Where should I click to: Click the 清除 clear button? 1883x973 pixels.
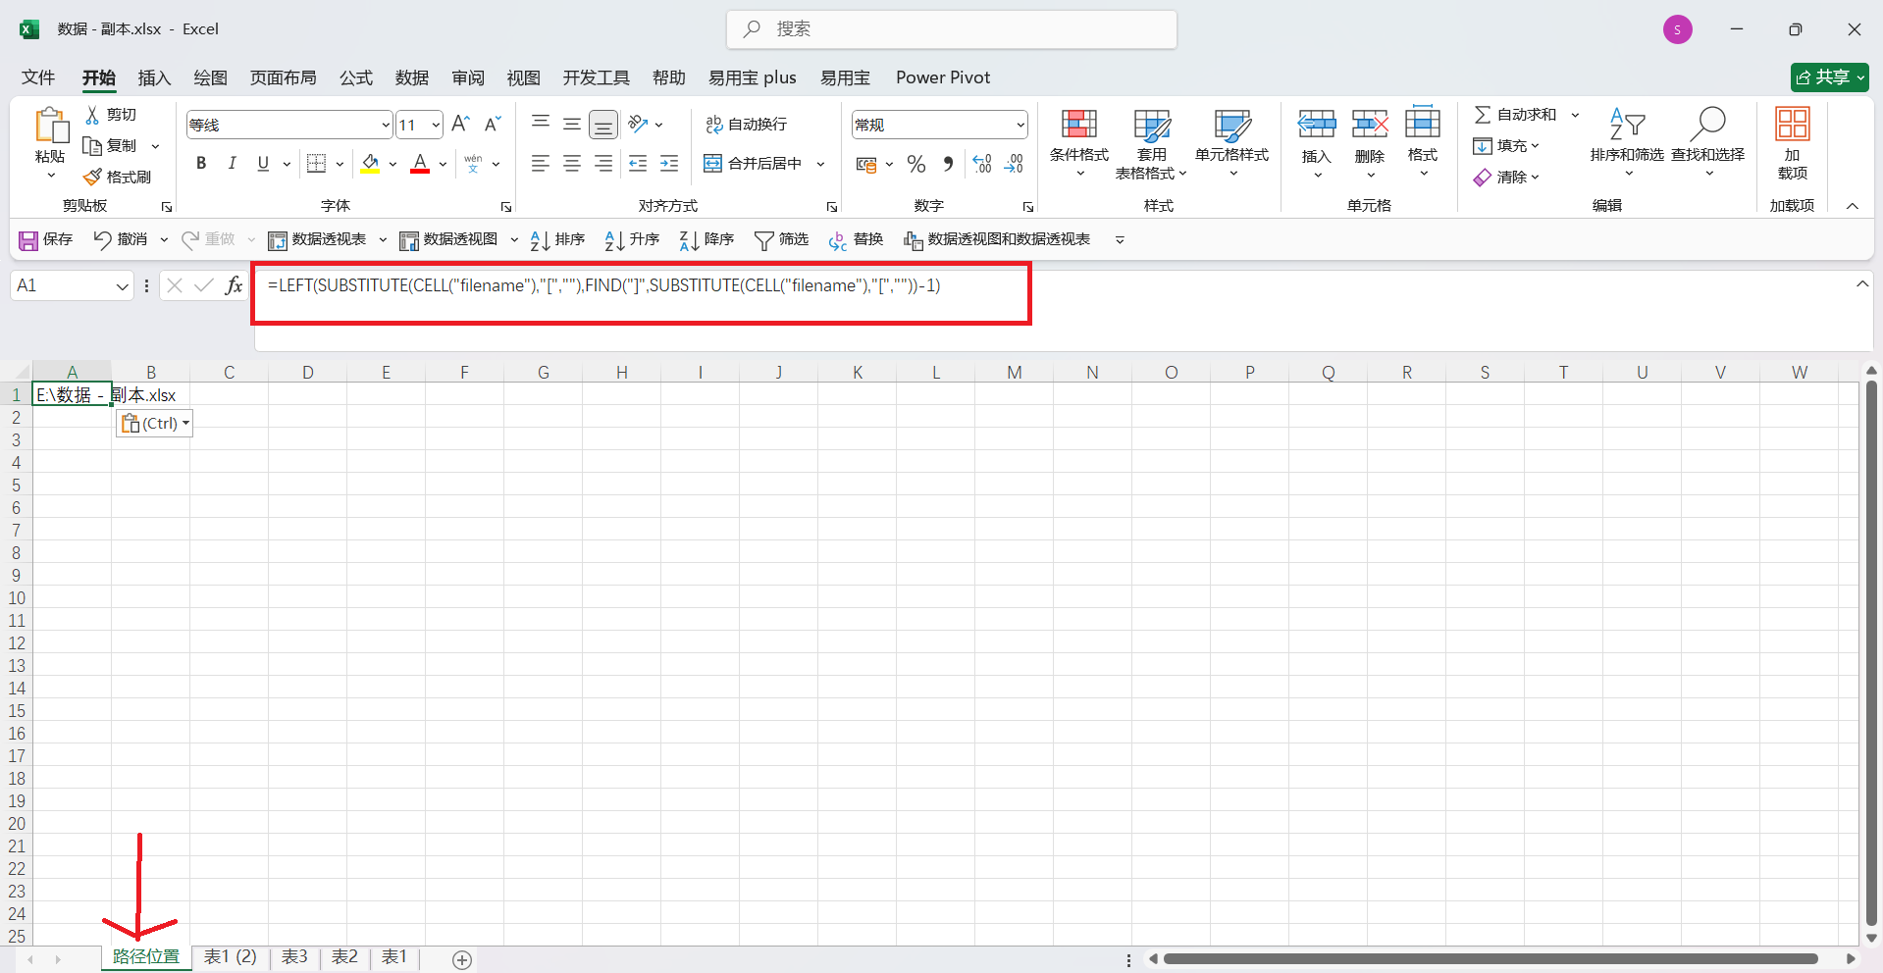click(1506, 178)
